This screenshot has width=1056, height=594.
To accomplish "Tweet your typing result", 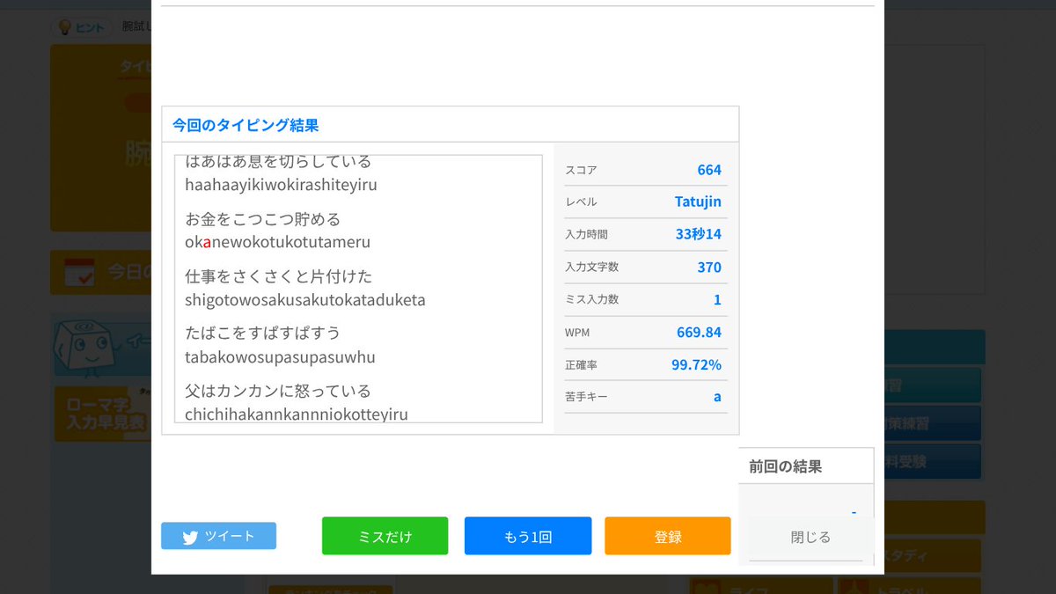I will (218, 535).
